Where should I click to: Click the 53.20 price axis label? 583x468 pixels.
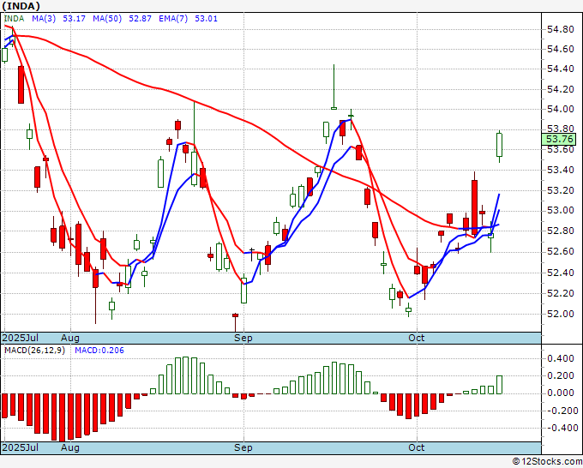coord(561,190)
